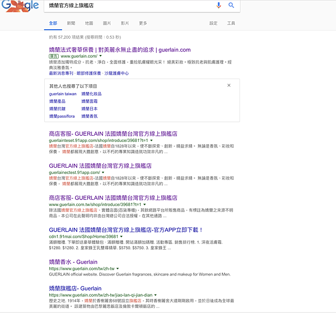Viewport: 336px width, 313px height.
Task: Start voice search with microphone icon
Action: coord(218,5)
